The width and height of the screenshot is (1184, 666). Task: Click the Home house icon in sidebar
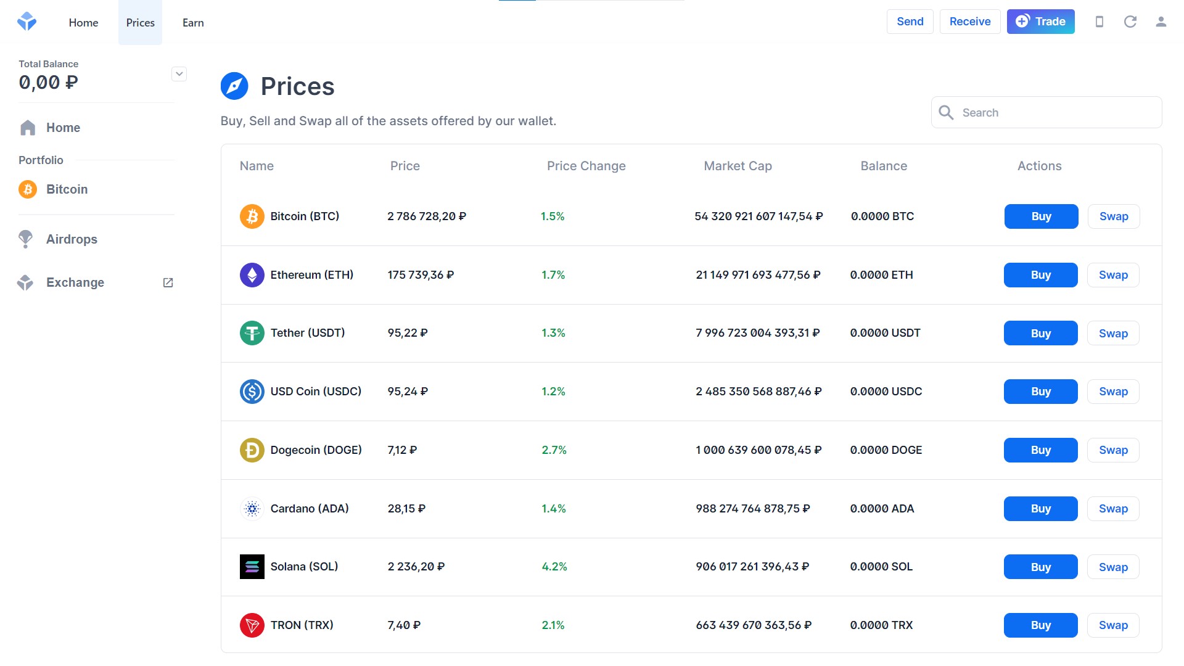[28, 128]
